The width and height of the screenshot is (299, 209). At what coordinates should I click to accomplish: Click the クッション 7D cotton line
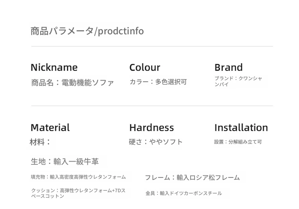click(78, 193)
